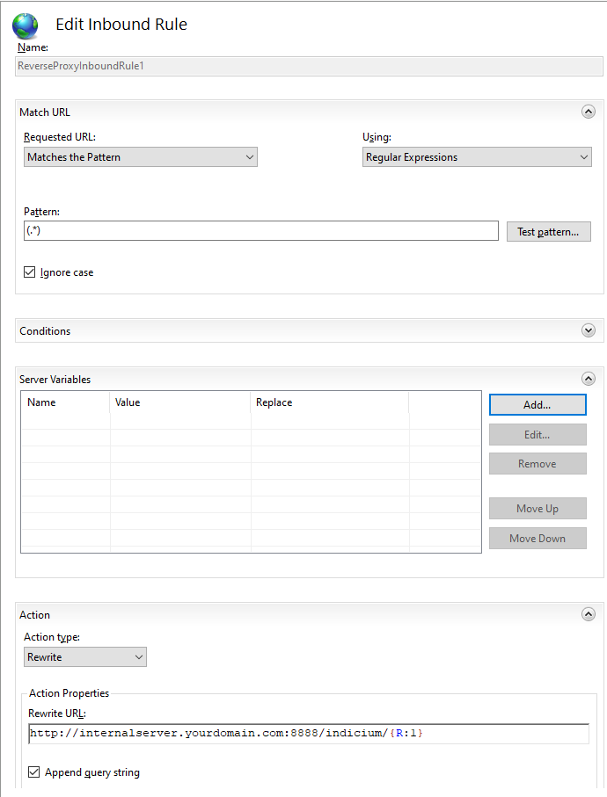Click the Rewrite URL input field
607x797 pixels.
pos(308,733)
